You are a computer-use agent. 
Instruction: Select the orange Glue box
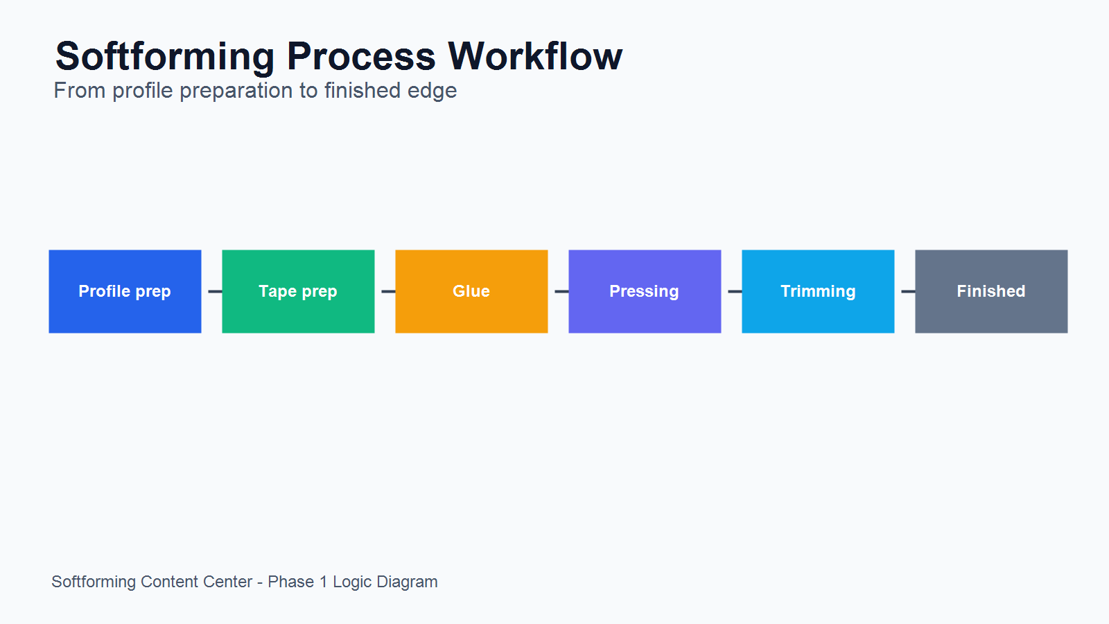(471, 291)
